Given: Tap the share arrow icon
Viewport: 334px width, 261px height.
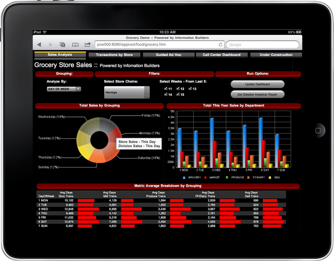Looking at the screenshot, I should [x=88, y=44].
